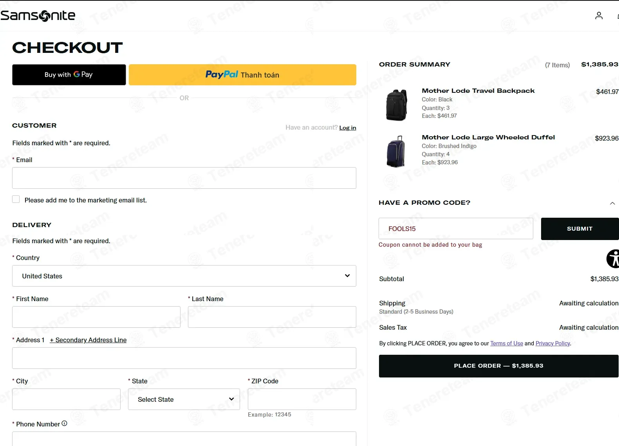Open the Mother Lode Large Wheeled Duffel thumbnail
This screenshot has height=446, width=619.
point(396,152)
